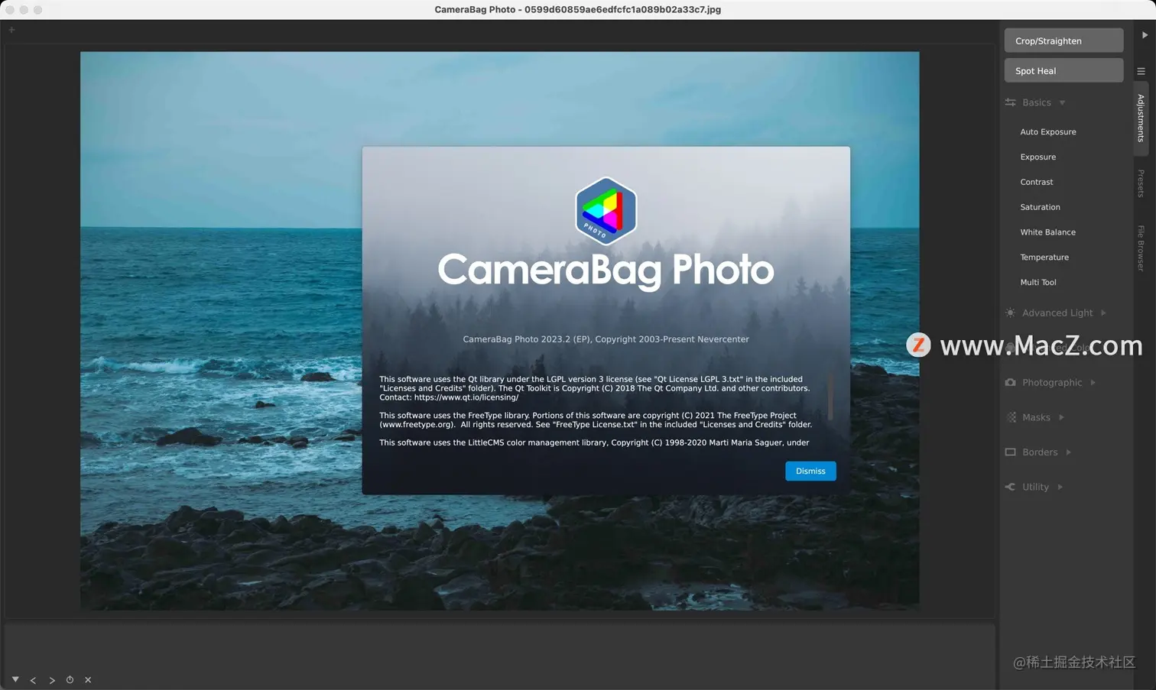The width and height of the screenshot is (1156, 690).
Task: Dismiss the About dialog
Action: 810,471
